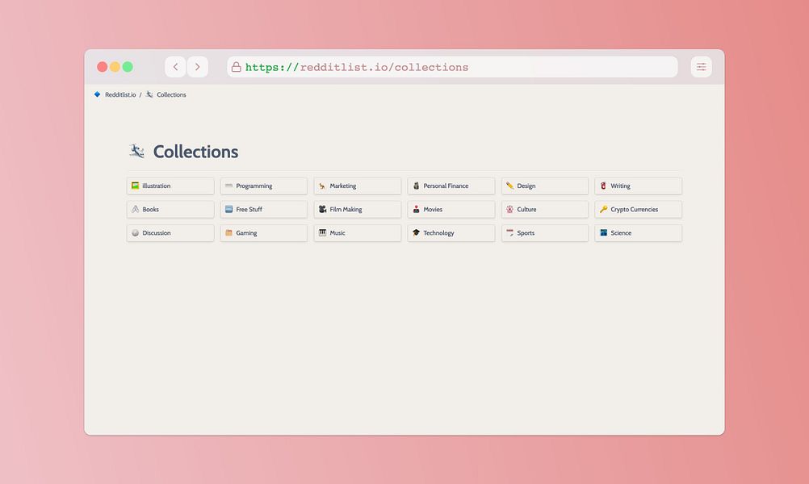Click the padlock icon in address bar
Screen dimensions: 809x484
coord(237,67)
